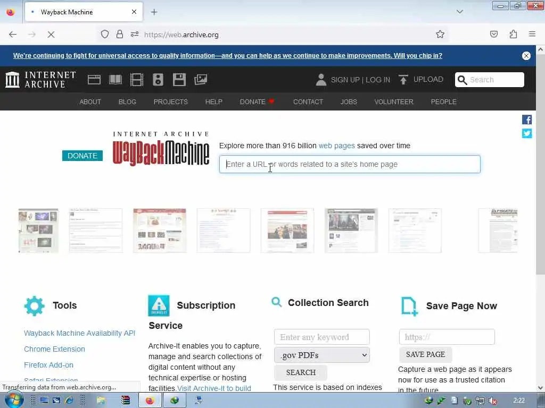545x408 pixels.
Task: Follow the 'web pages' link
Action: (336, 146)
